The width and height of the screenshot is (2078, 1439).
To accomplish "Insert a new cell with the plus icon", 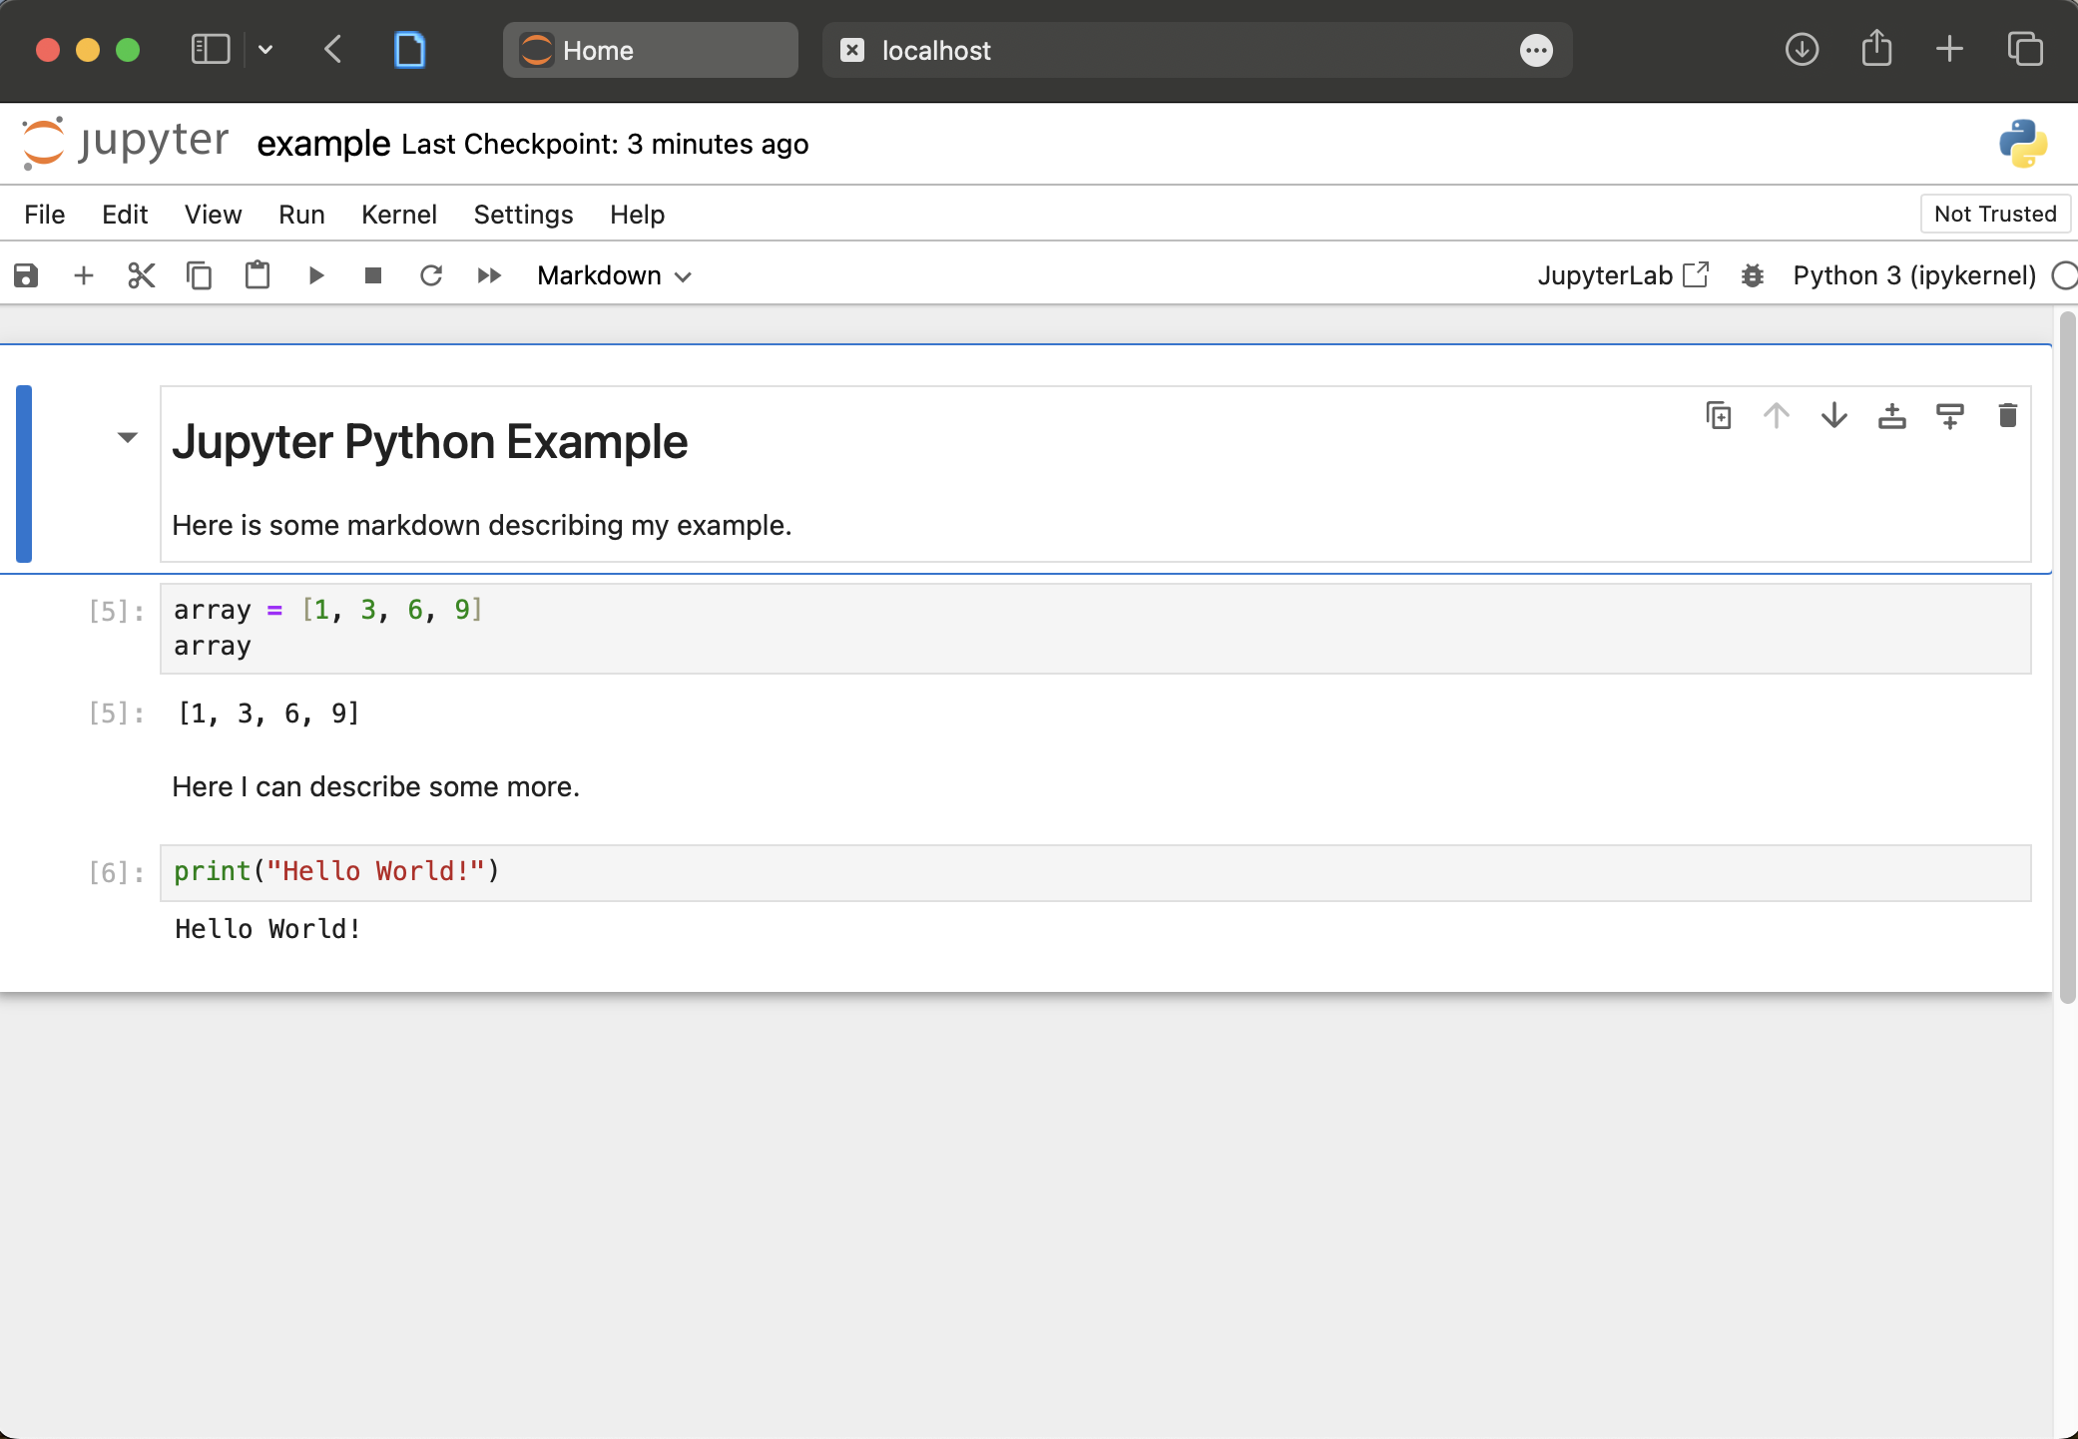I will click(x=84, y=275).
